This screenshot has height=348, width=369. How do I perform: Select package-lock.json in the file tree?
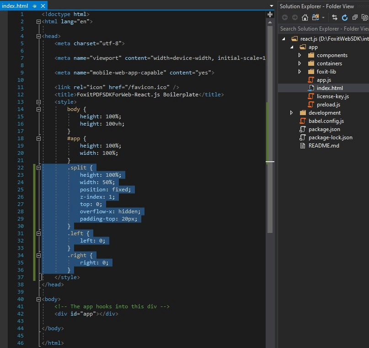click(331, 137)
